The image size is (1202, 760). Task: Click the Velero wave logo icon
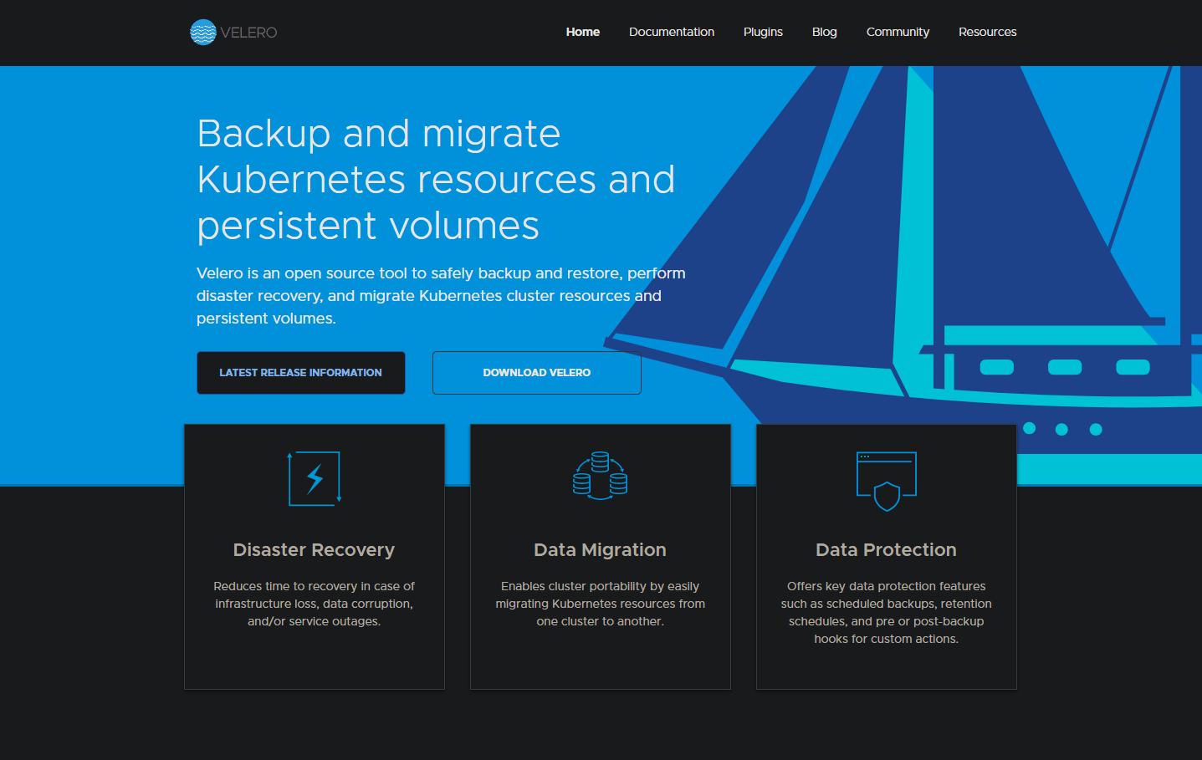point(203,33)
